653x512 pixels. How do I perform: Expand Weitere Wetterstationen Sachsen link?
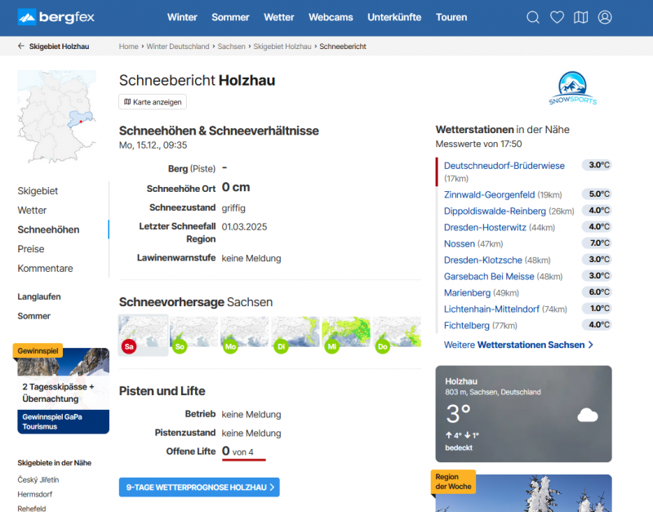518,345
